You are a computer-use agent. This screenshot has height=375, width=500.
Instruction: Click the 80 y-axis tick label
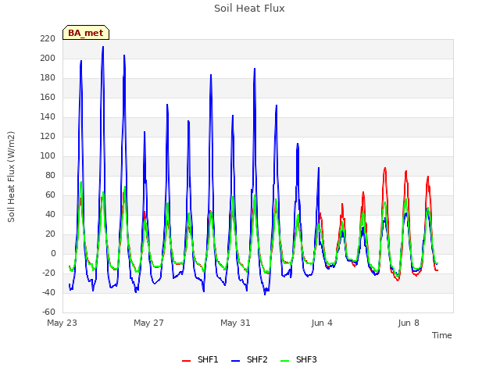pos(50,175)
